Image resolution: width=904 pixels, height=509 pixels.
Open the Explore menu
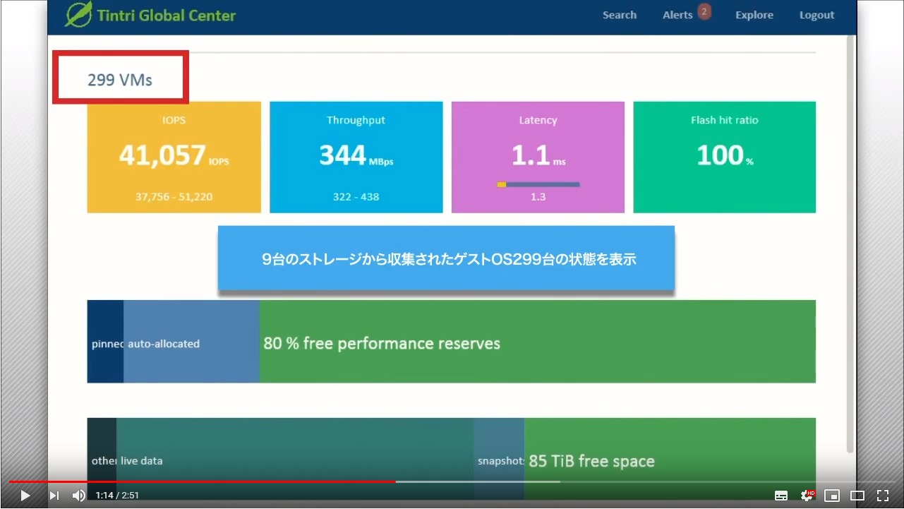tap(754, 14)
